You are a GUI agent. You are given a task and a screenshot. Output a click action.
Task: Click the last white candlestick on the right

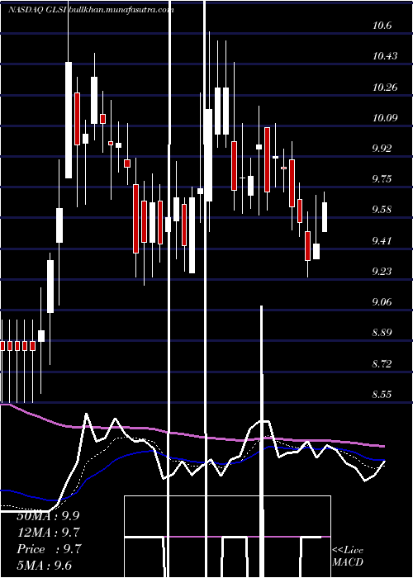pos(325,216)
